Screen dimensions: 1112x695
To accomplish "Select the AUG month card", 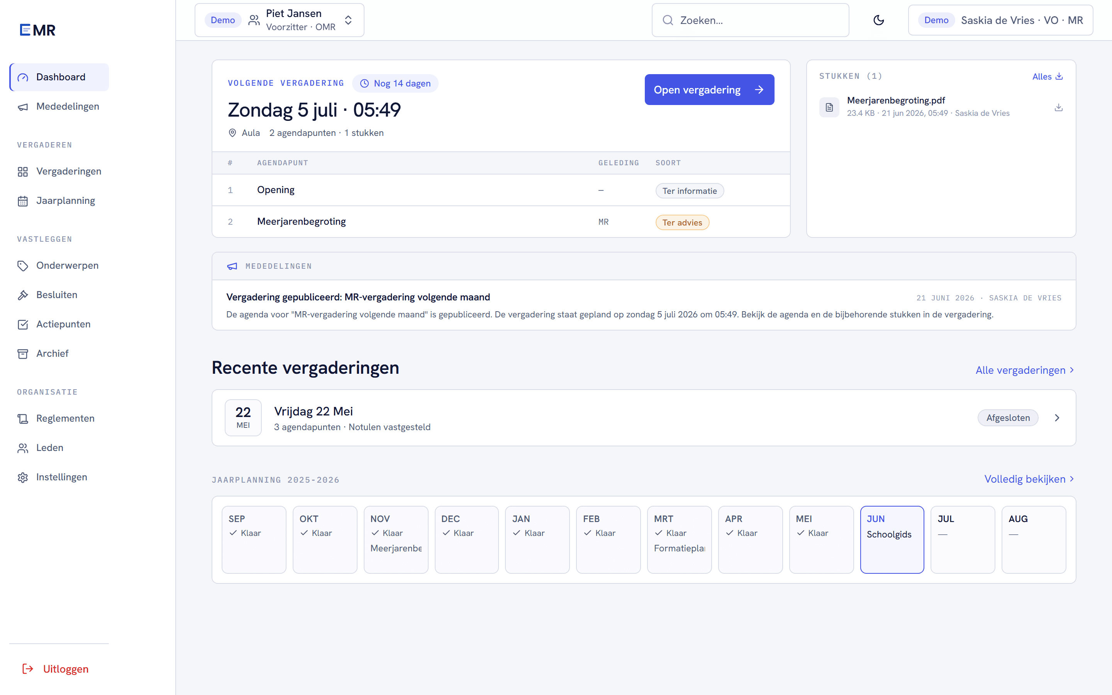I will point(1034,540).
